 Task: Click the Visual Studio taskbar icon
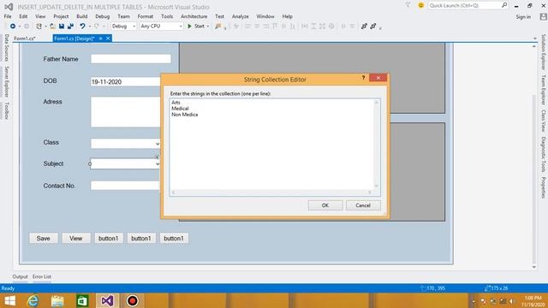pyautogui.click(x=107, y=300)
